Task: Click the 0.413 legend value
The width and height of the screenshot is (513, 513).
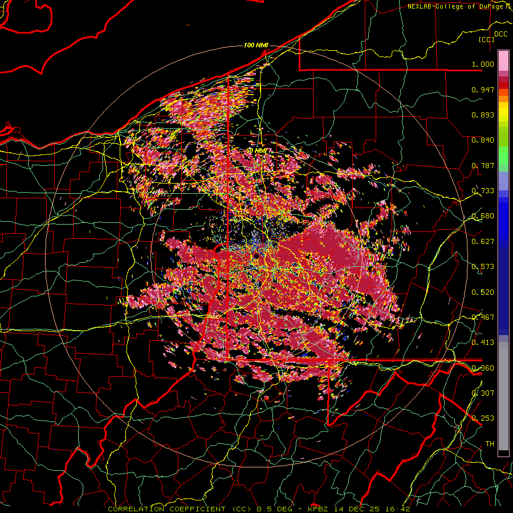Action: click(x=483, y=343)
